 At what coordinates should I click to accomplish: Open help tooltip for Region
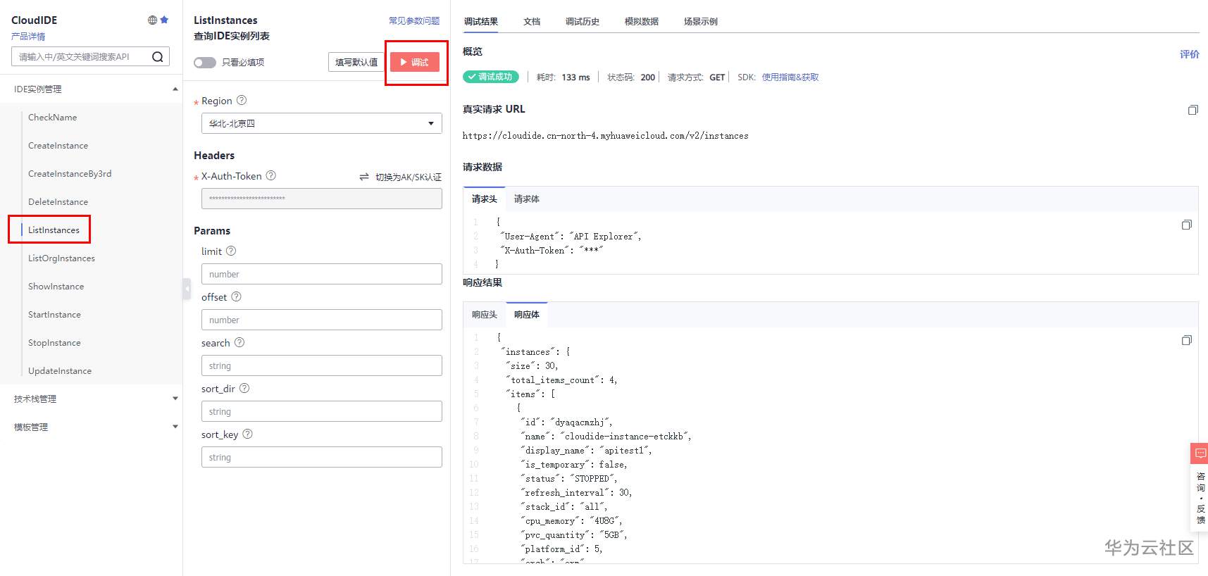coord(242,100)
